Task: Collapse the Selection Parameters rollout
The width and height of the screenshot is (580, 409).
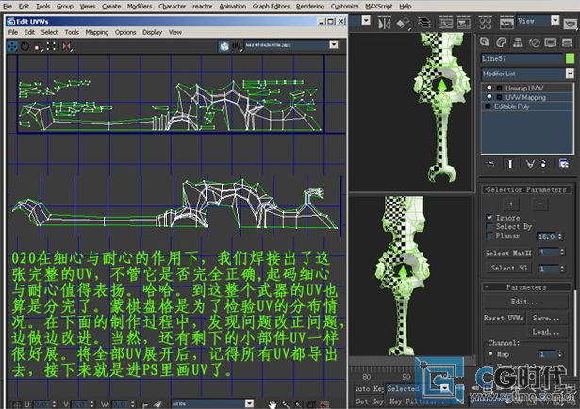Action: (526, 189)
